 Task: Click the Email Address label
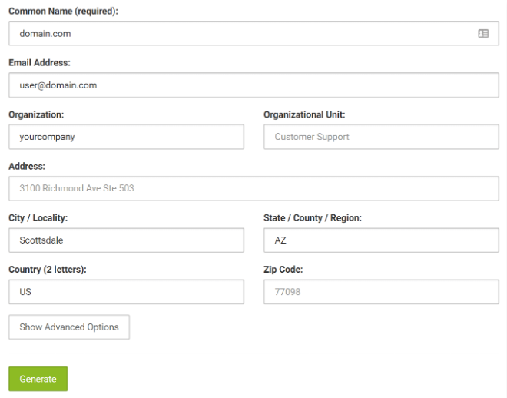(x=39, y=63)
